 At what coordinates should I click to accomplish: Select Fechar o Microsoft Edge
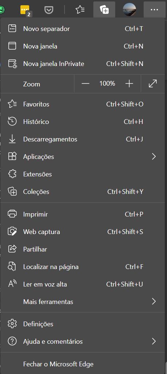pos(82,364)
